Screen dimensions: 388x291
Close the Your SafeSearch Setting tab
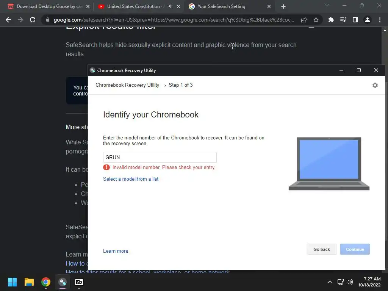pyautogui.click(x=269, y=6)
